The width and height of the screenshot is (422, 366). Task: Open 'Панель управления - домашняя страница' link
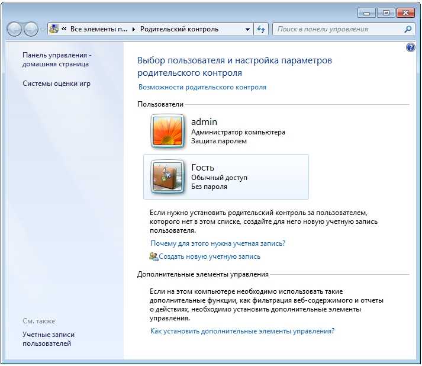click(x=57, y=59)
